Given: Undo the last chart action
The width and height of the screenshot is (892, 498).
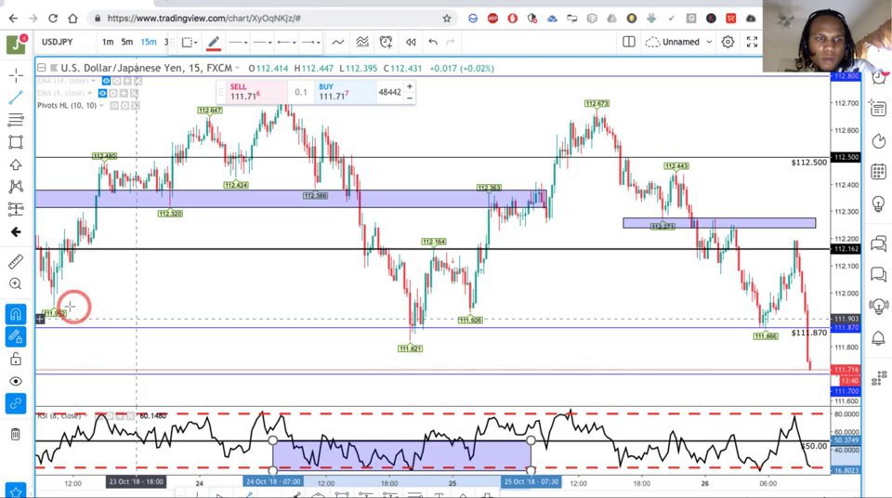Looking at the screenshot, I should (x=433, y=42).
